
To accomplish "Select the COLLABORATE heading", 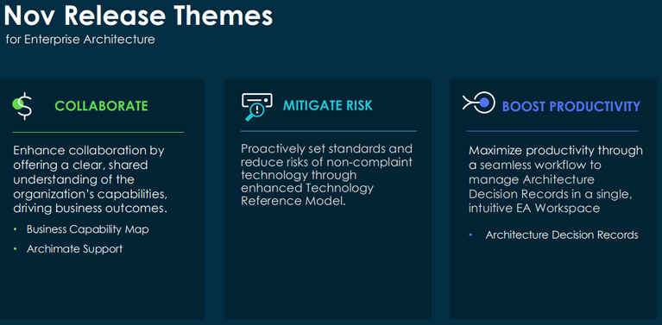I will click(x=101, y=106).
